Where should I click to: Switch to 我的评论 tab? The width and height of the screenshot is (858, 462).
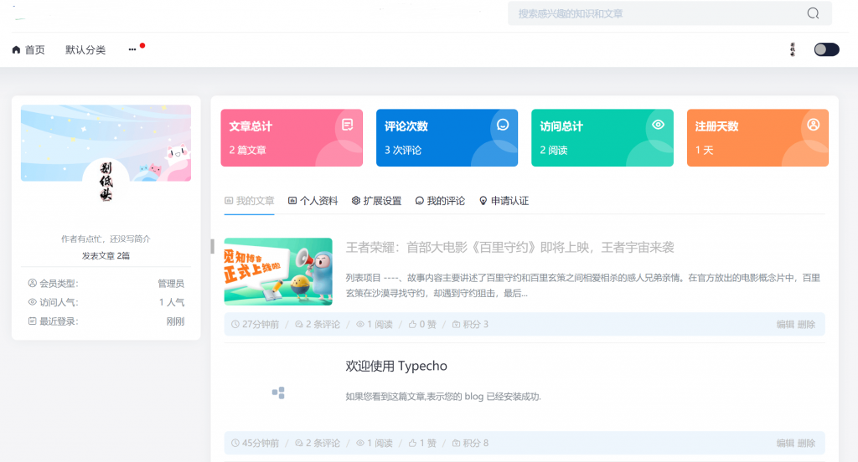[x=440, y=201]
